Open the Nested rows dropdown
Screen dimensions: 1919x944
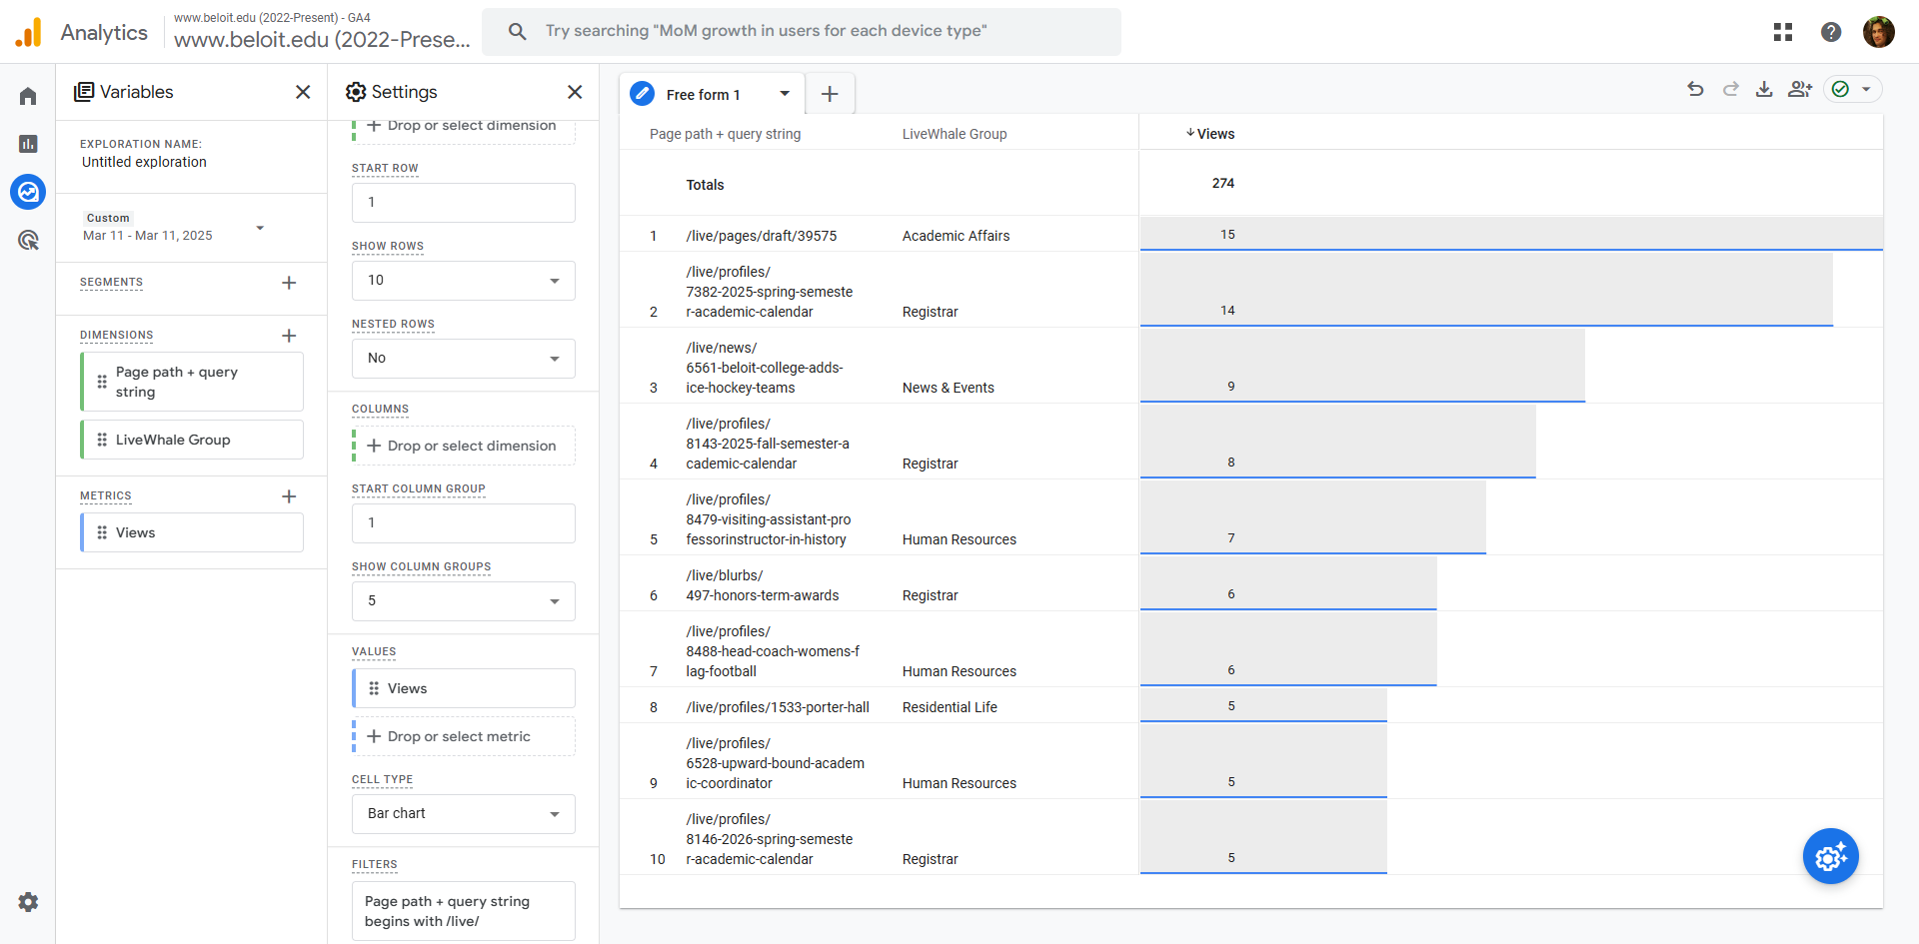point(464,359)
